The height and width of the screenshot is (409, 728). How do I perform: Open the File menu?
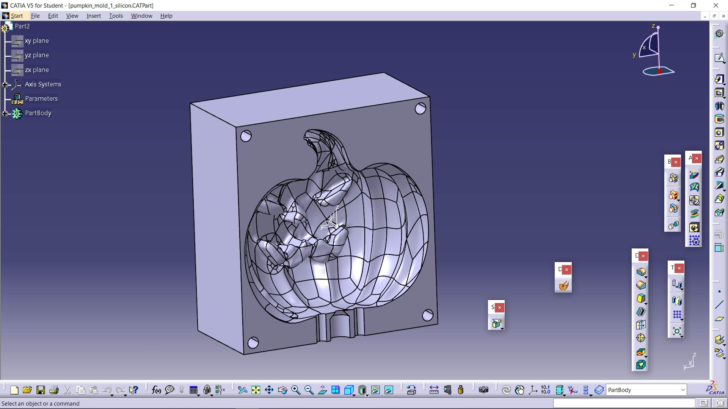(35, 16)
